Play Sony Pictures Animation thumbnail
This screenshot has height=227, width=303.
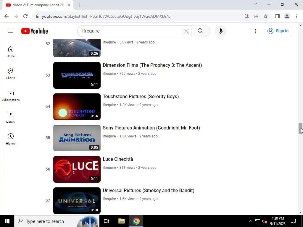(x=77, y=138)
